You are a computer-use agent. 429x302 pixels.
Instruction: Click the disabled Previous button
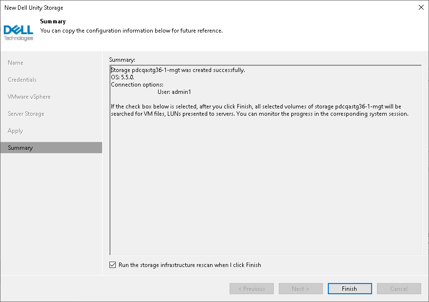tap(252, 288)
